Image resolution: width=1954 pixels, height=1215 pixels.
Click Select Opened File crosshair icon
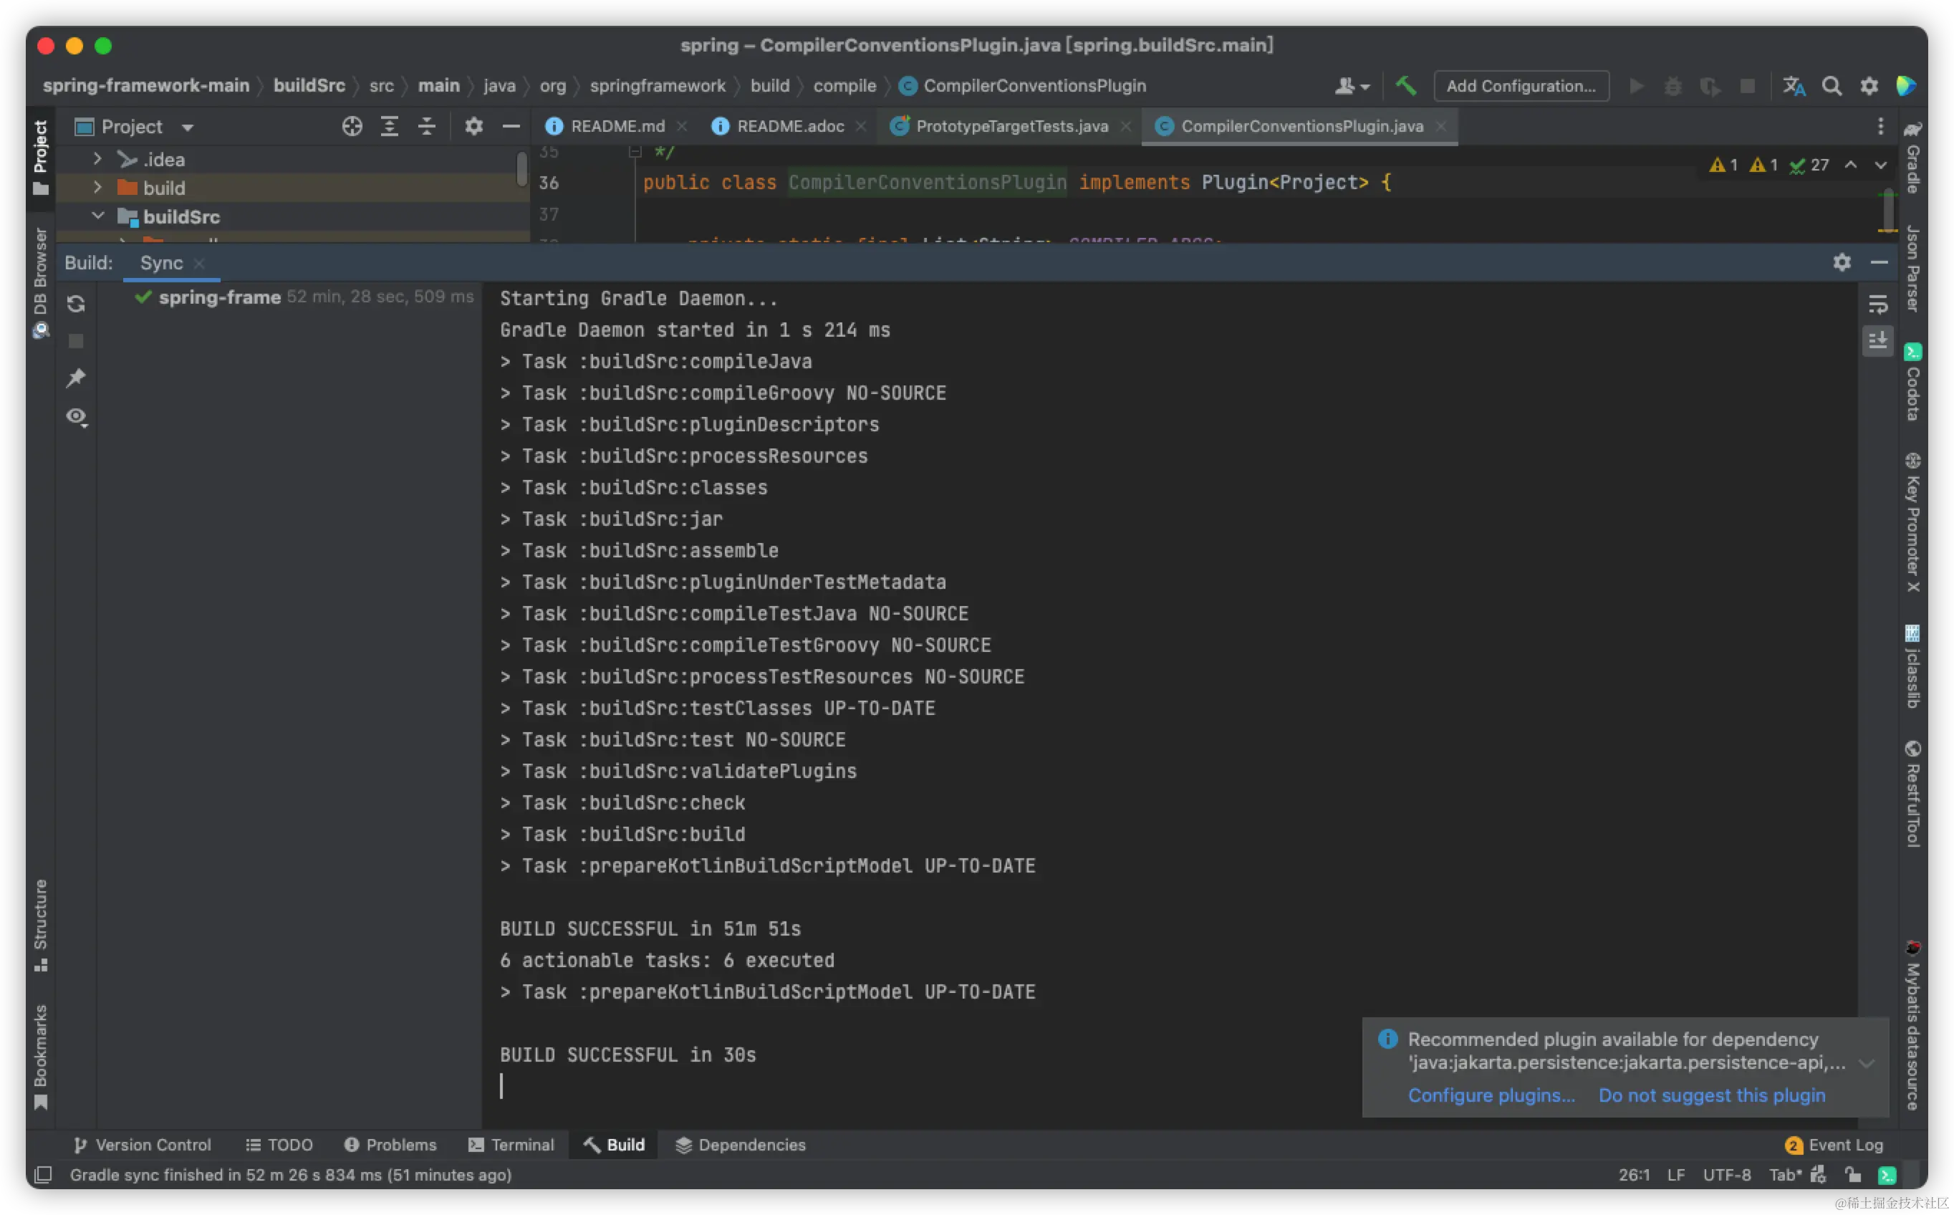(352, 126)
